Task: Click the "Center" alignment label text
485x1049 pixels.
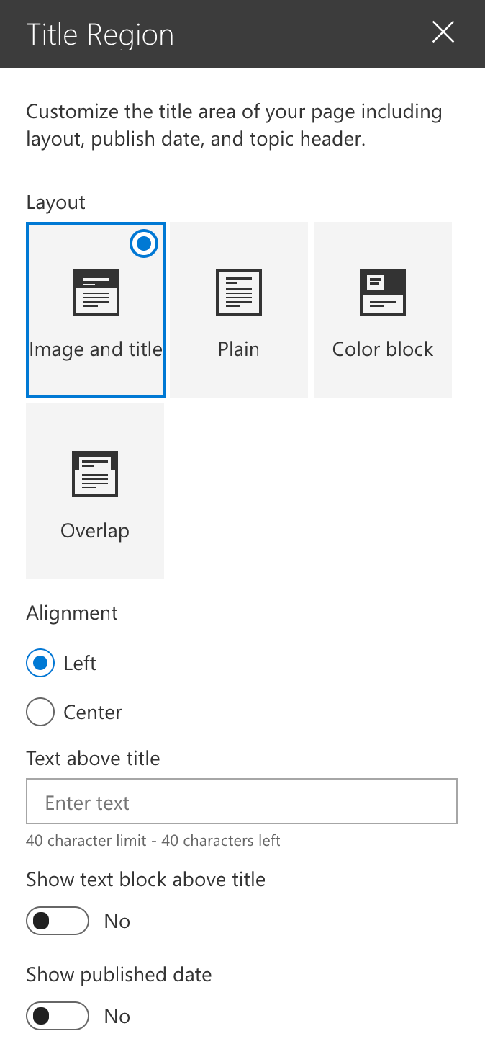Action: tap(93, 712)
